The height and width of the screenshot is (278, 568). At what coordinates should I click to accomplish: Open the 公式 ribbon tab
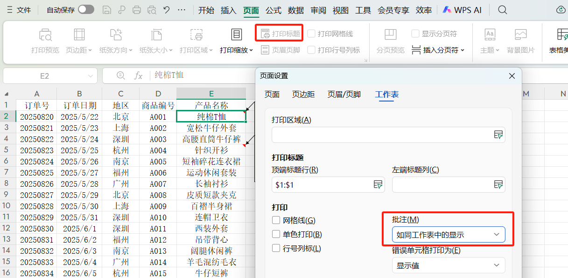coord(273,9)
